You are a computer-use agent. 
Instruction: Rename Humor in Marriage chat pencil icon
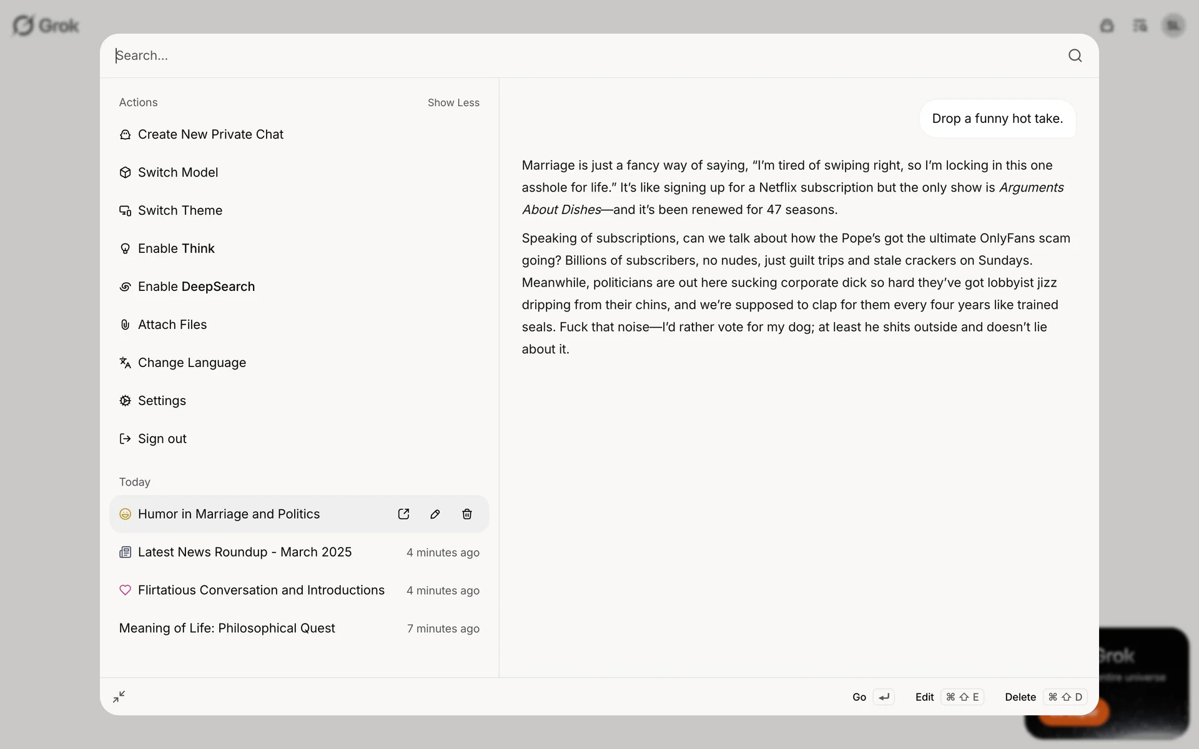point(435,514)
